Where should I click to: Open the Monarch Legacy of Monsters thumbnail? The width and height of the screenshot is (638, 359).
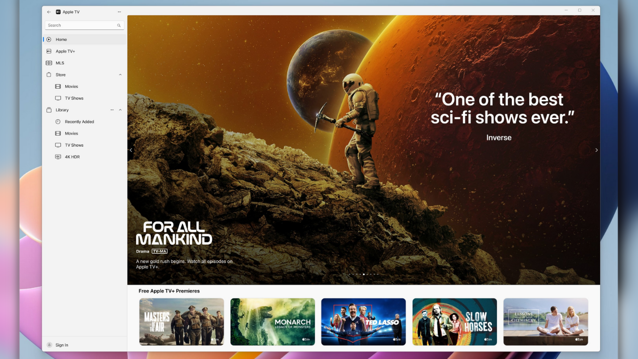(273, 322)
